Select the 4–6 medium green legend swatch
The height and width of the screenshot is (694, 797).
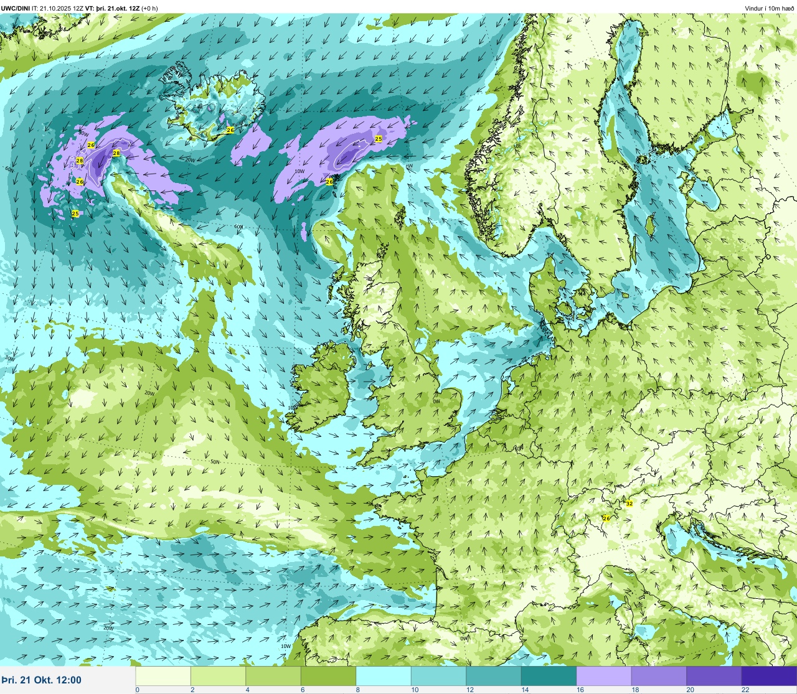tap(273, 677)
